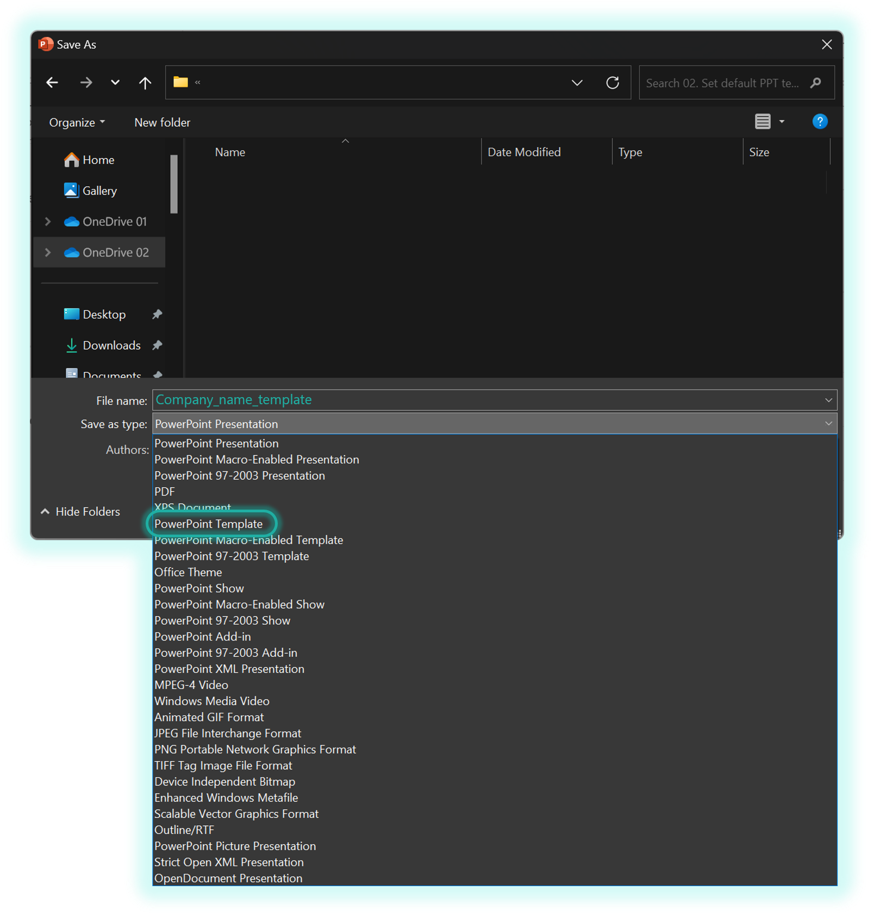Choose PDF as save type
874x916 pixels.
[x=495, y=492]
